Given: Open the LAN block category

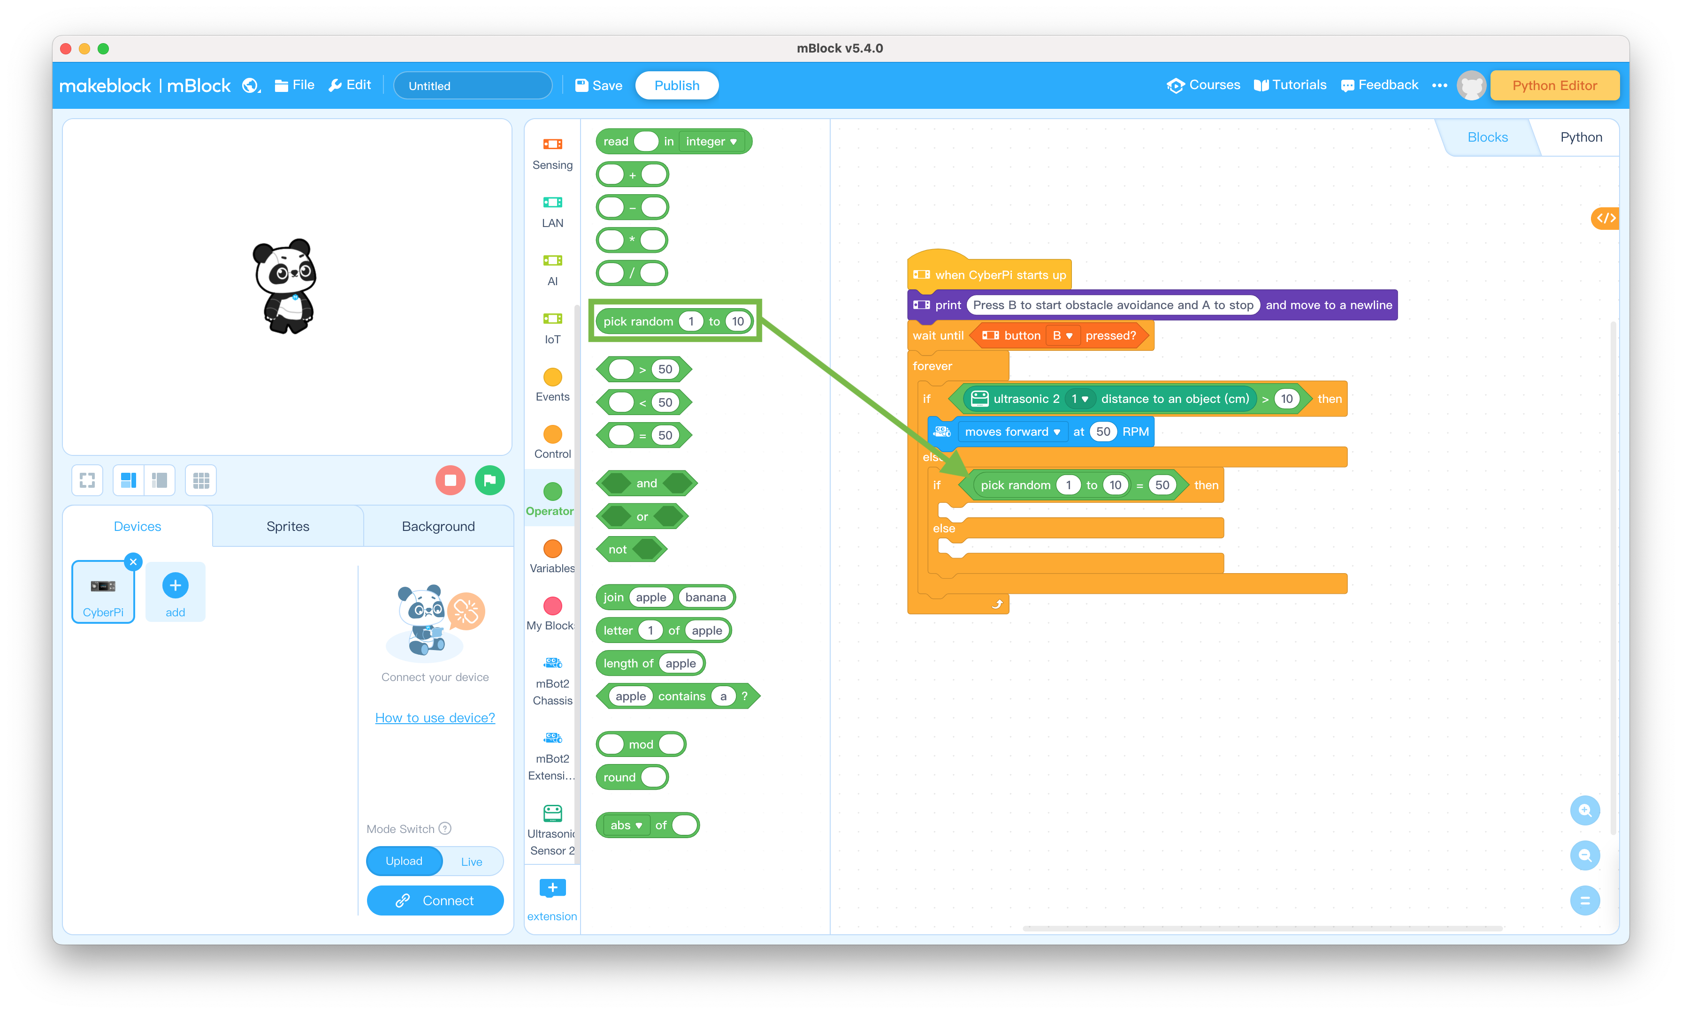Looking at the screenshot, I should (552, 212).
